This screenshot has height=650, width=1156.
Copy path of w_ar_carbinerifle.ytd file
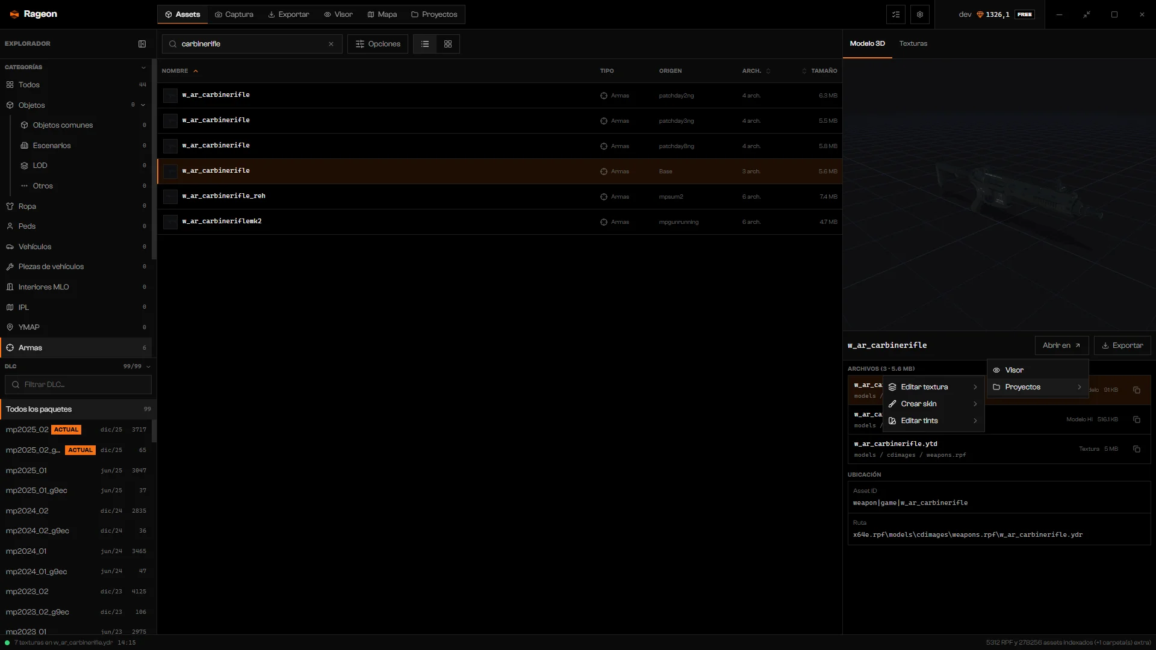click(1137, 449)
